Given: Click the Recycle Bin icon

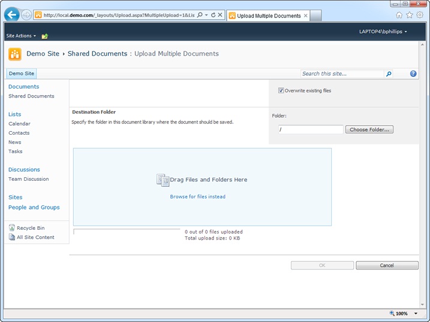Looking at the screenshot, I should [x=12, y=227].
